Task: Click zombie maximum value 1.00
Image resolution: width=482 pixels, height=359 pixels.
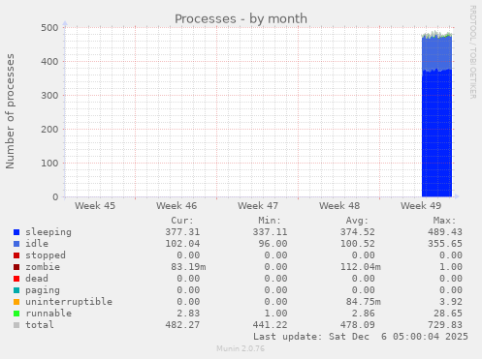Action: click(451, 267)
